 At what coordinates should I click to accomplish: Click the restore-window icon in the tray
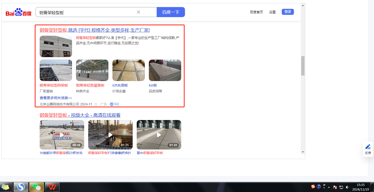point(324,185)
